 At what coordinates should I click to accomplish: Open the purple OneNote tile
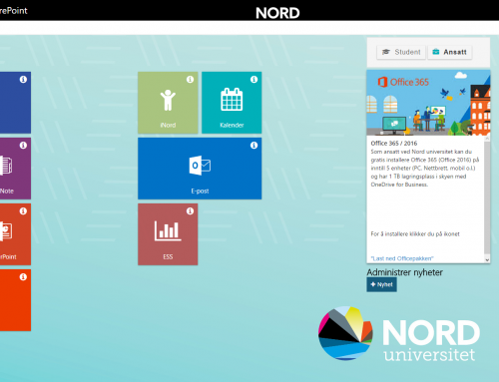coord(15,169)
